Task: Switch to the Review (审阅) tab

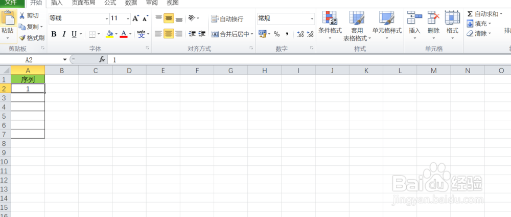Action: pyautogui.click(x=152, y=3)
